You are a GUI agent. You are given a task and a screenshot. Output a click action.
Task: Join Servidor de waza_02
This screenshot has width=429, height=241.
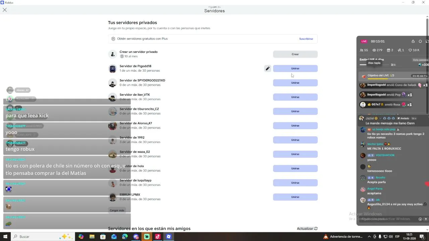[295, 154]
